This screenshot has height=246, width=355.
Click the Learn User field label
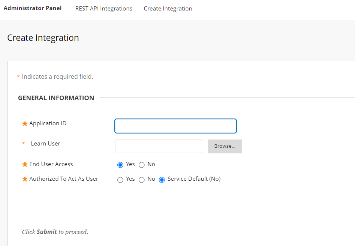pos(45,144)
